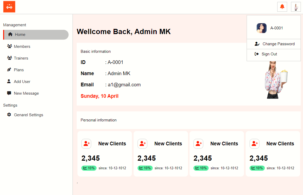Open the New Message page label
The width and height of the screenshot is (303, 195).
(x=26, y=93)
